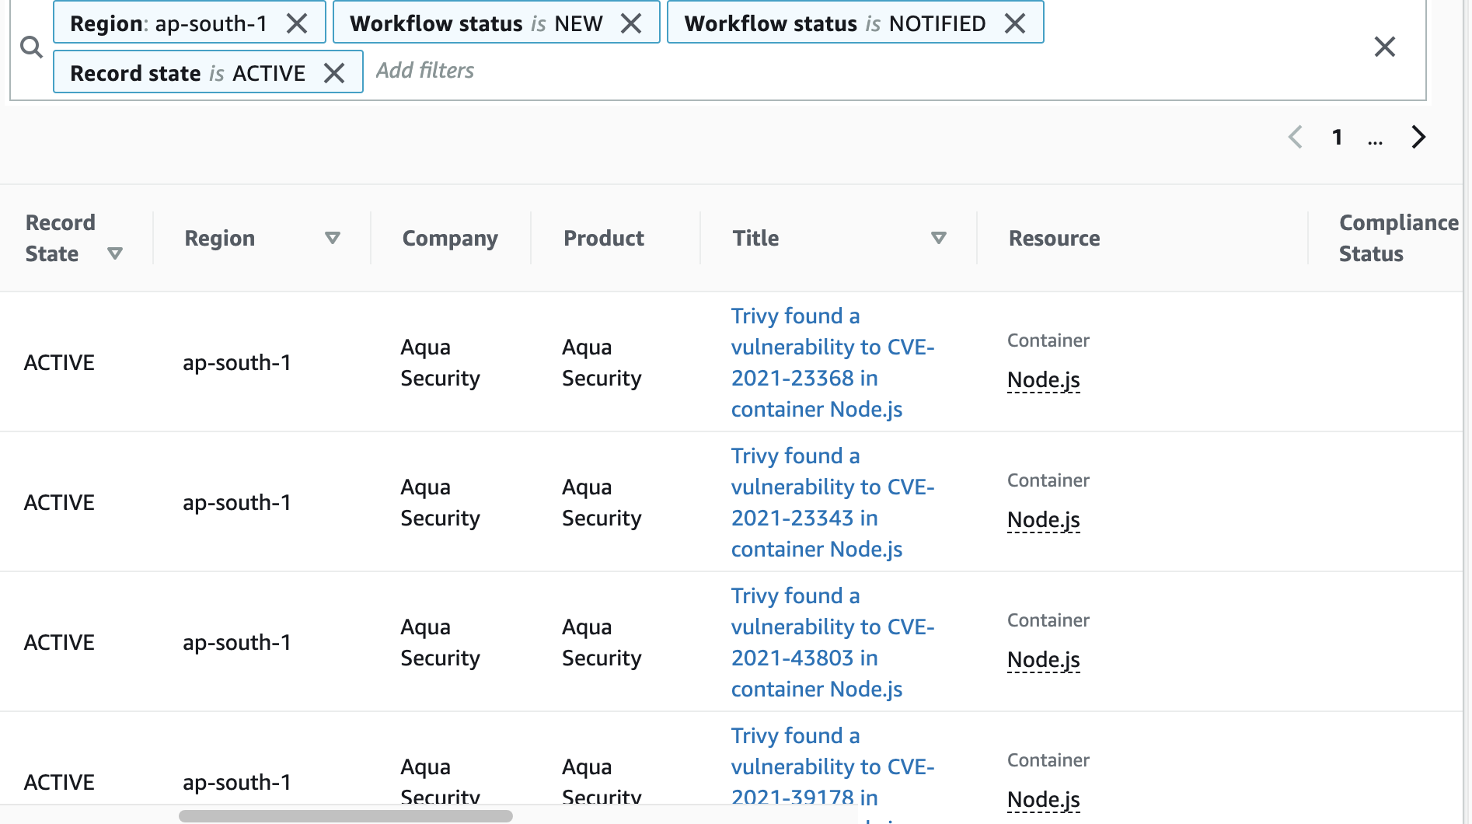Click the search magnifier icon

click(32, 47)
